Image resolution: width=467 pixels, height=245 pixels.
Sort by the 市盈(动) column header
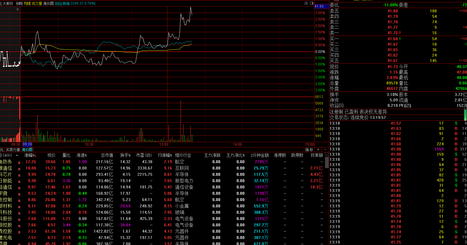tap(144, 155)
